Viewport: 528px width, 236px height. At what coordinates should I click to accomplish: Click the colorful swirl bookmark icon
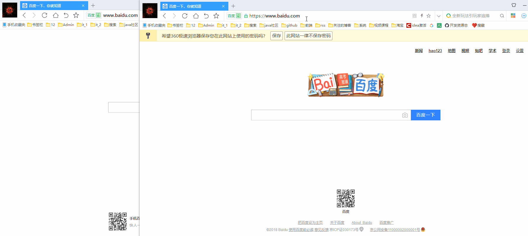432,25
